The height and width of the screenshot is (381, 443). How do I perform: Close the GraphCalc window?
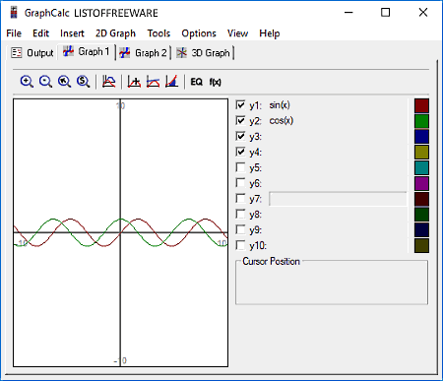coord(423,13)
